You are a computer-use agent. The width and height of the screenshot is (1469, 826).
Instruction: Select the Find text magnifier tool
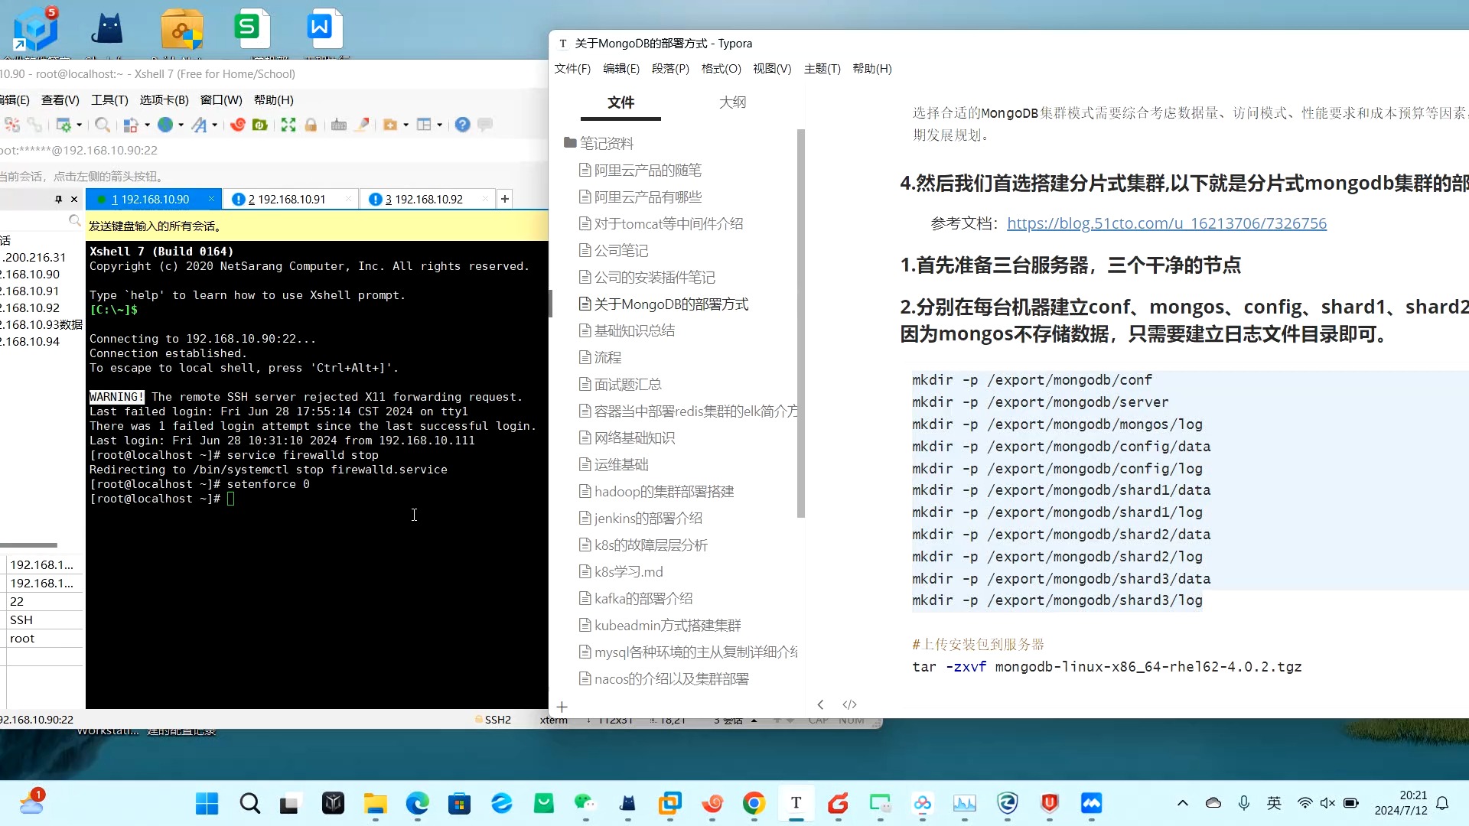tap(103, 124)
